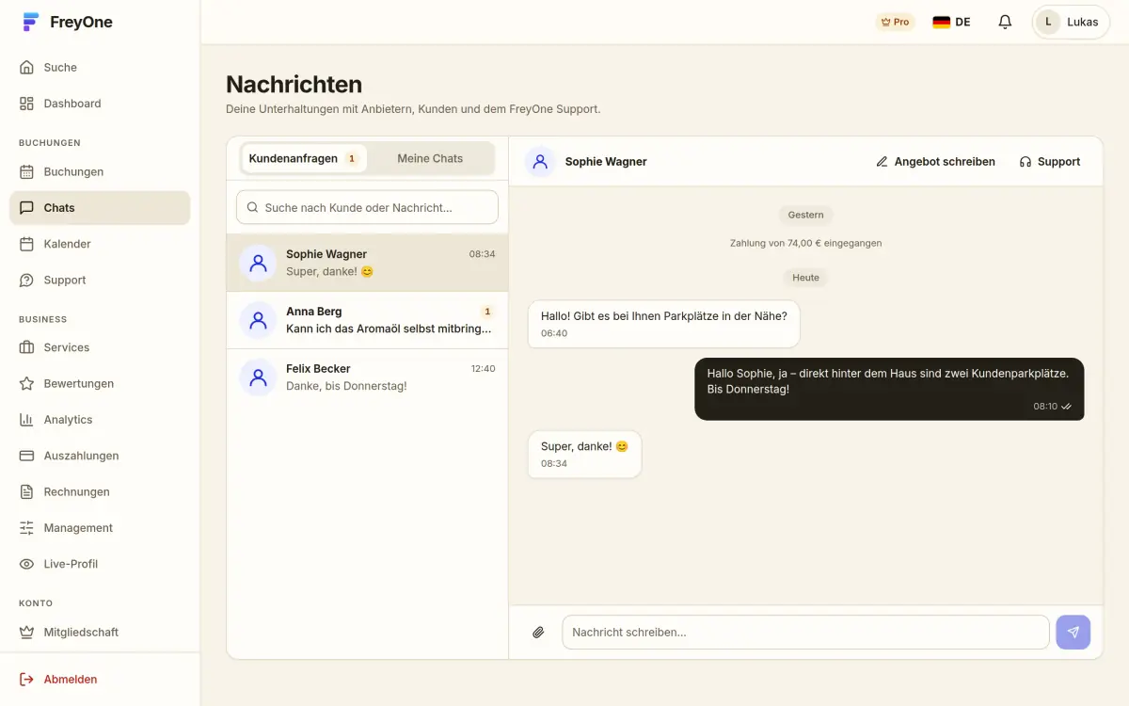This screenshot has width=1129, height=706.
Task: Go to Buchungen in the sidebar
Action: tap(100, 172)
